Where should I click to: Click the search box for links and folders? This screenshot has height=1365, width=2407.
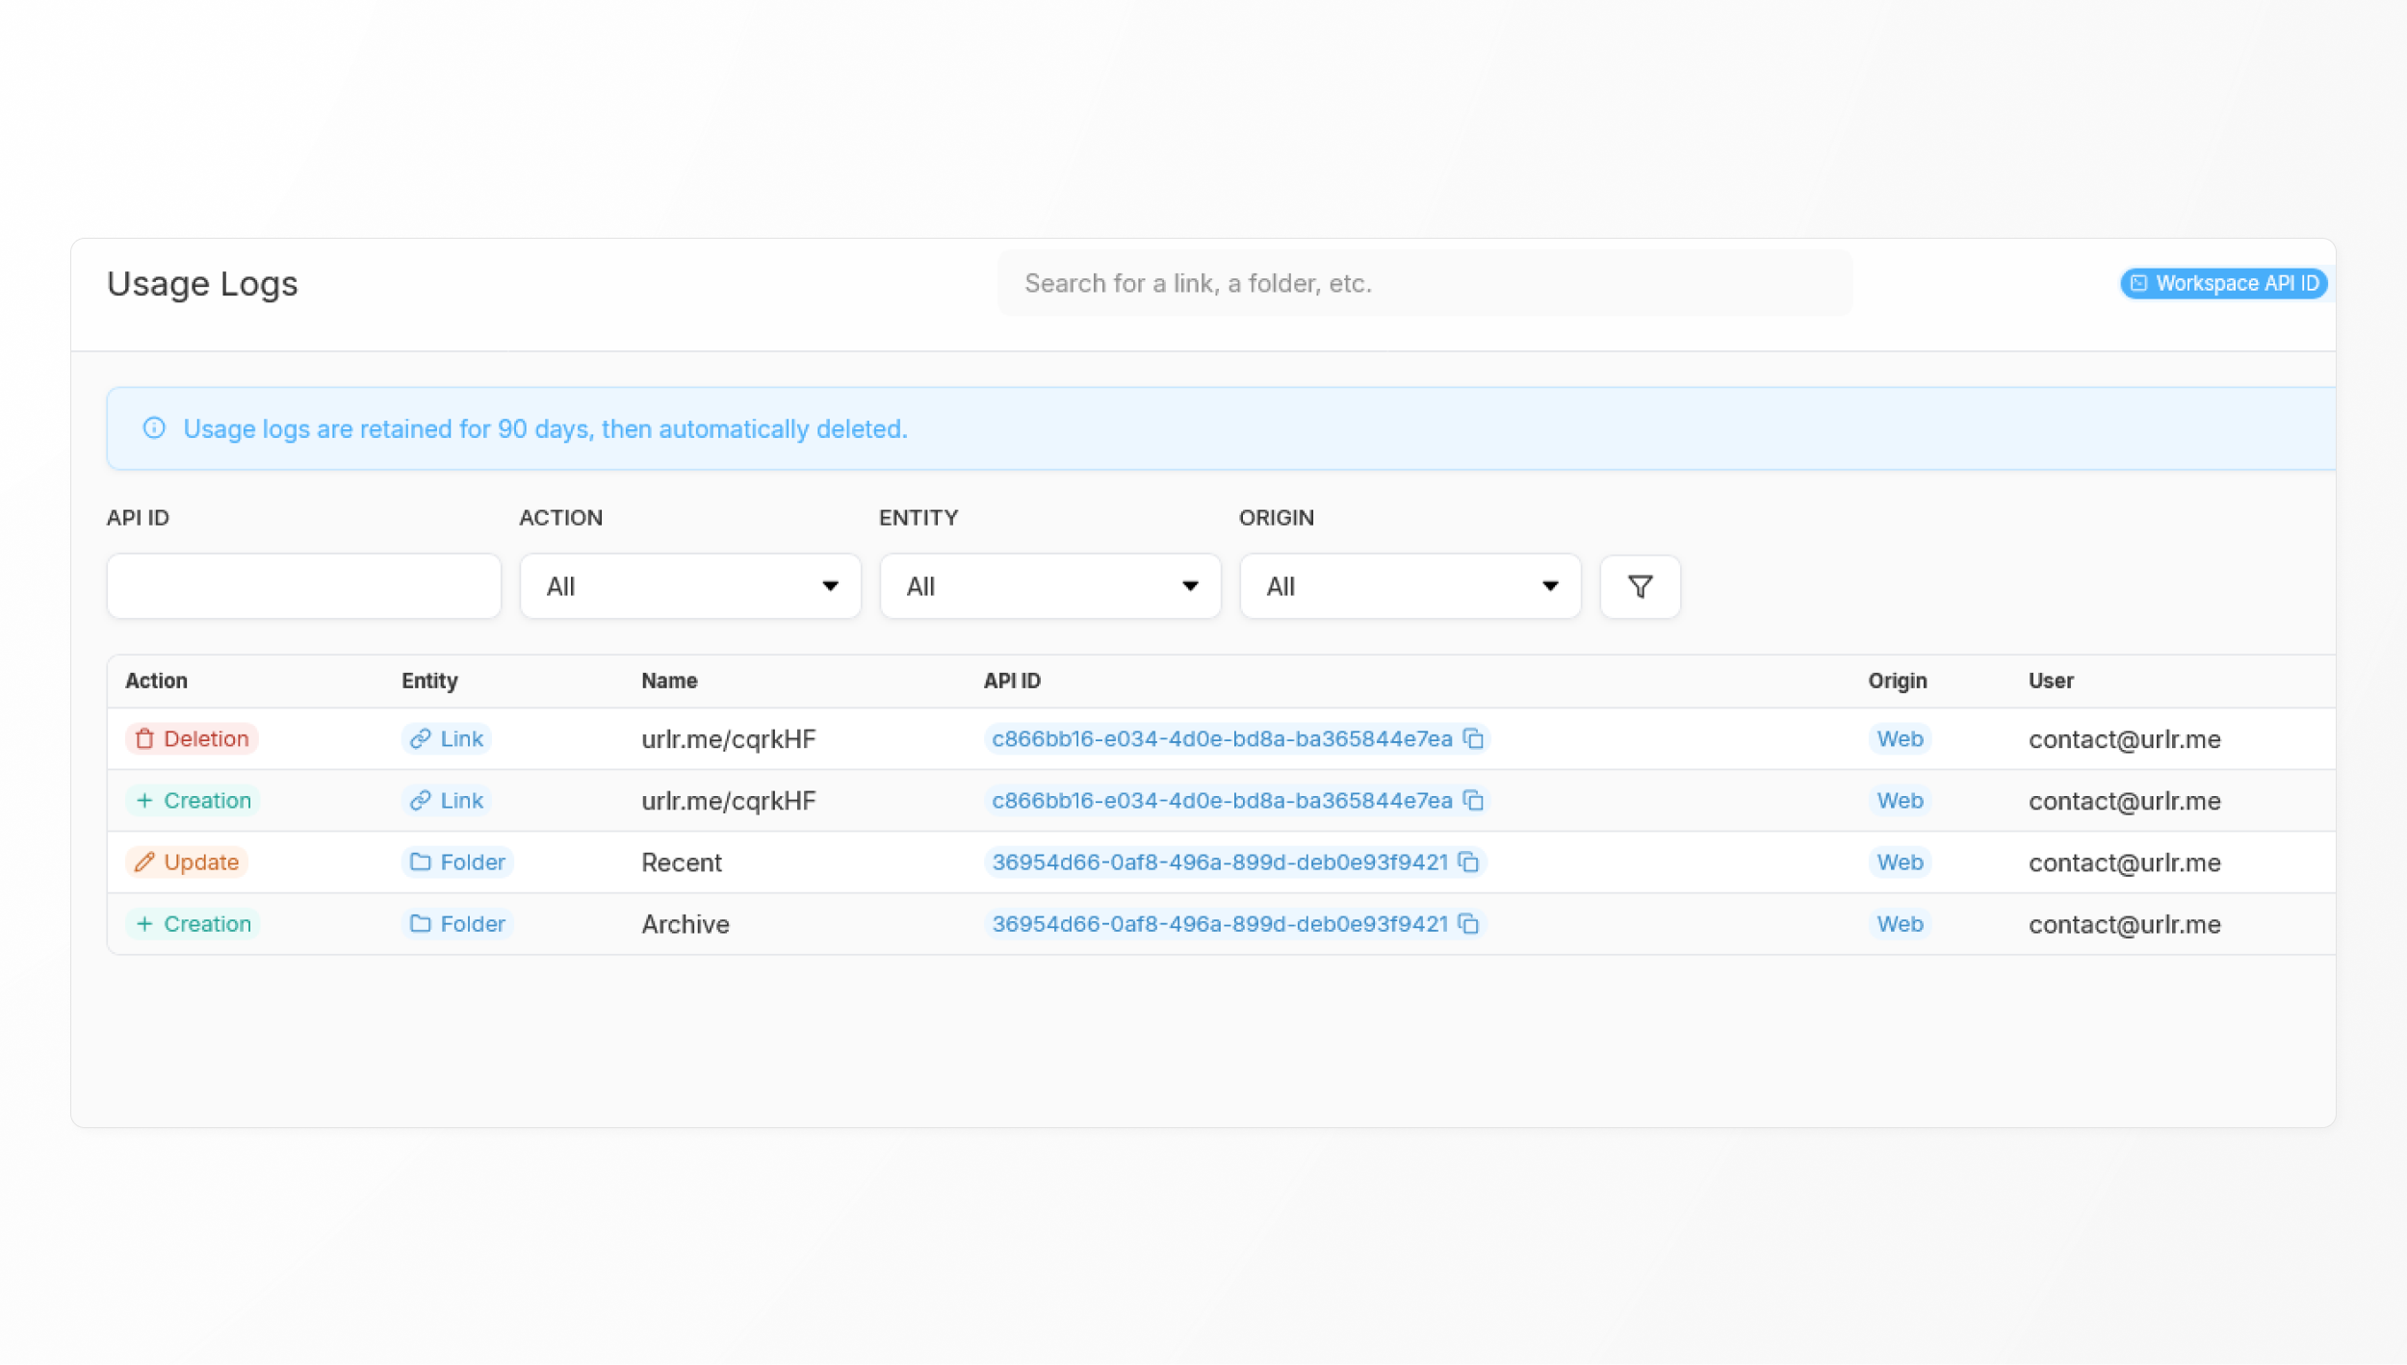tap(1424, 283)
